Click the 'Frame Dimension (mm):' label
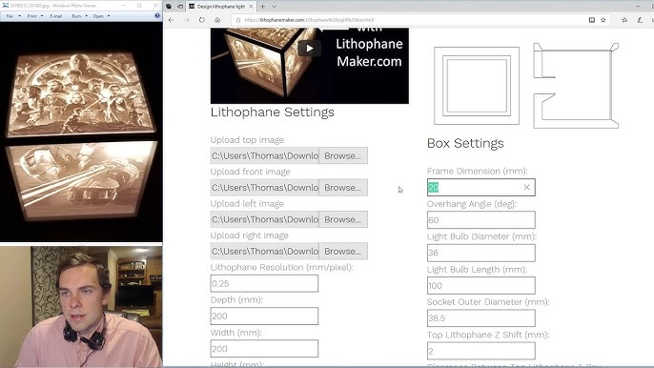This screenshot has height=368, width=654. 477,171
